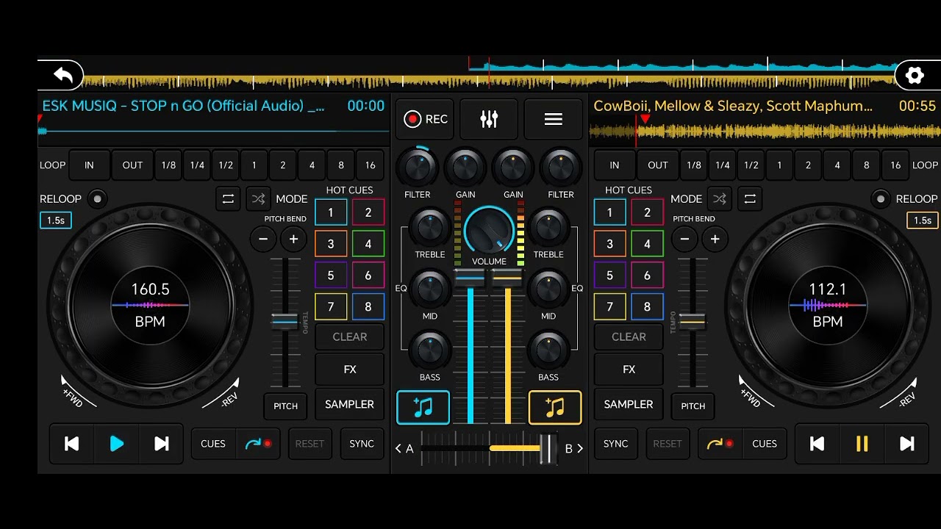Open the hamburger menu
Image resolution: width=941 pixels, height=529 pixels.
click(x=554, y=119)
